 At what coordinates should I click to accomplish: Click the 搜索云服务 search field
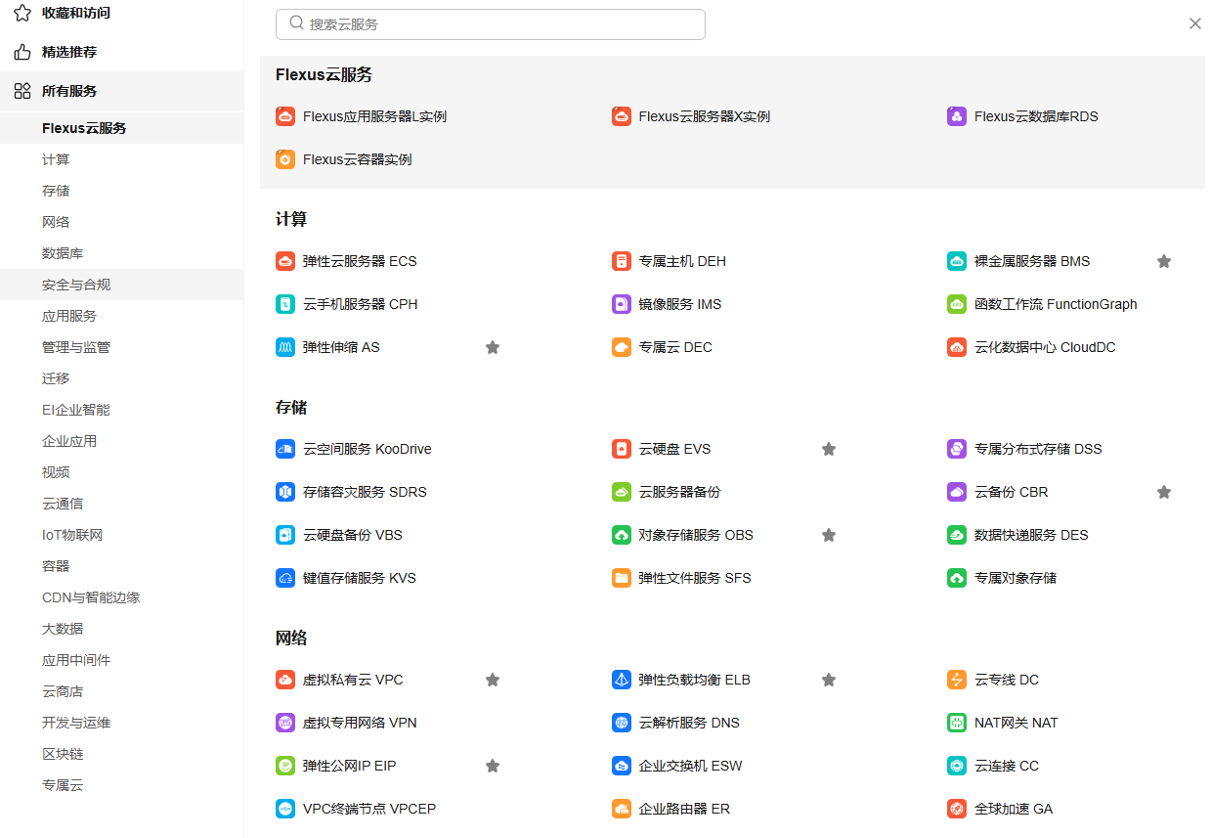[x=491, y=24]
